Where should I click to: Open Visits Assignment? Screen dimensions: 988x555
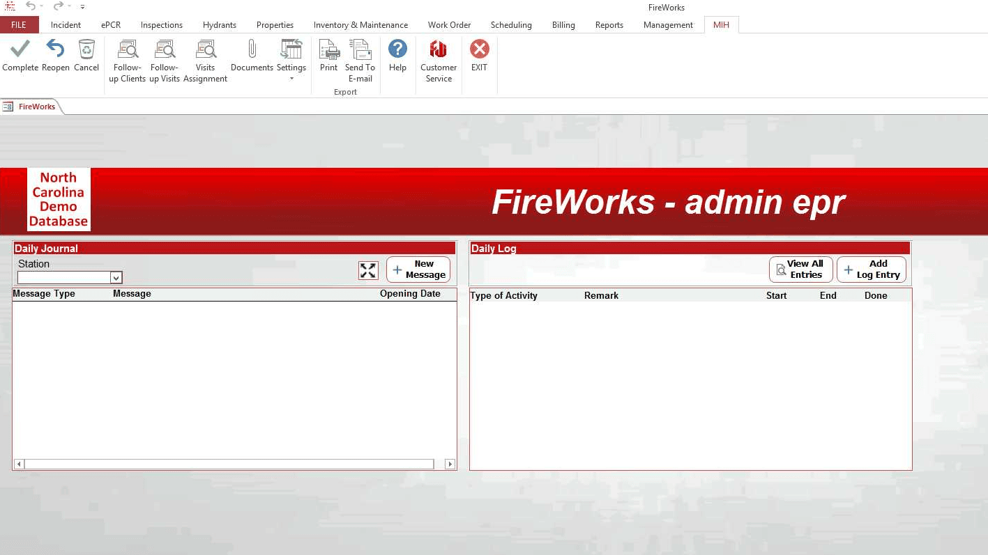pyautogui.click(x=205, y=61)
